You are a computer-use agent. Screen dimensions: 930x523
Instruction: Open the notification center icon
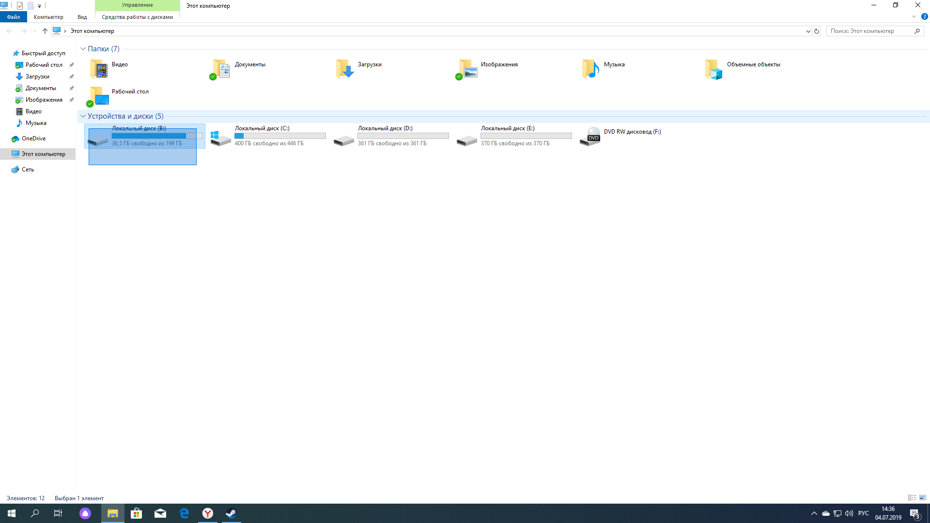point(914,513)
